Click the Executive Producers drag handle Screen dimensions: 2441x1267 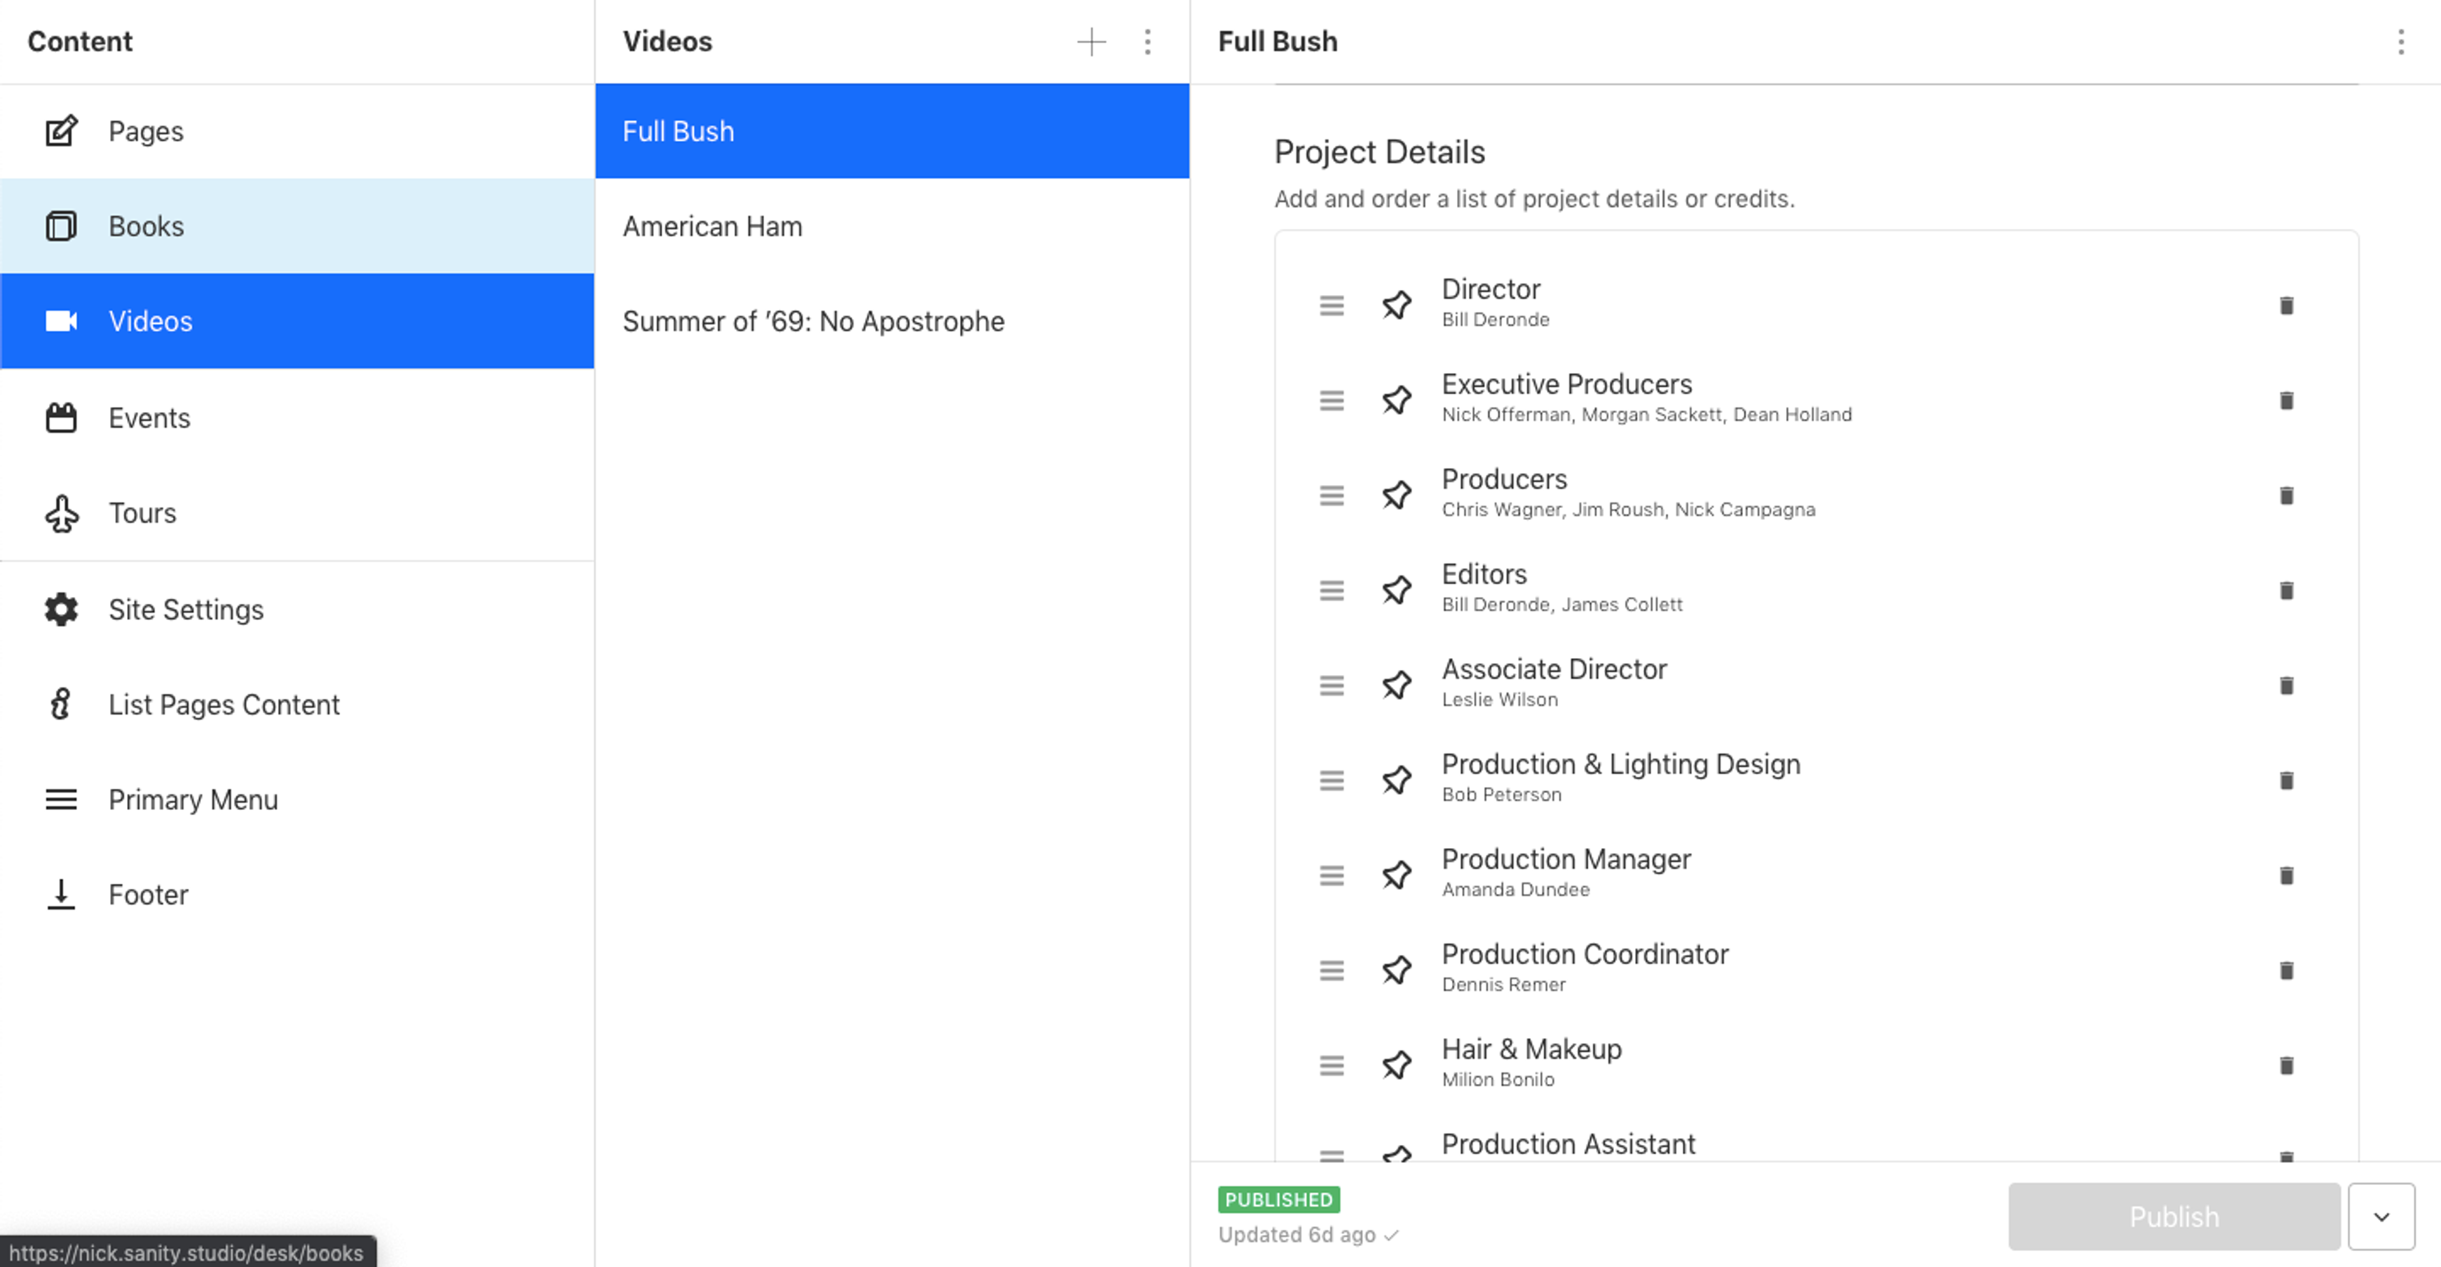tap(1331, 401)
